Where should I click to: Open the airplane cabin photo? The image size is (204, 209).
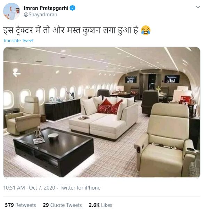[102, 112]
